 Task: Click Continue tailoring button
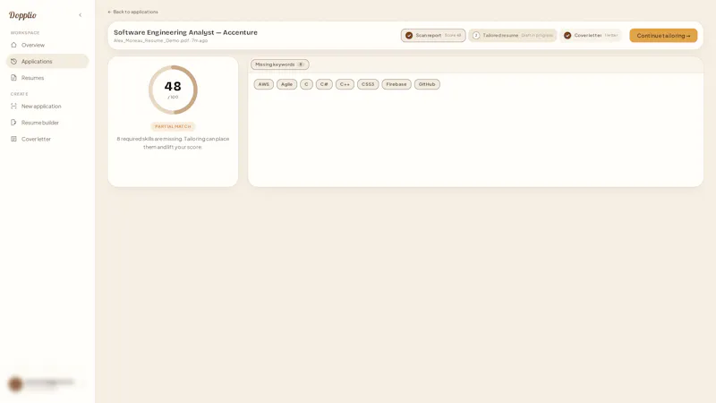pos(663,36)
